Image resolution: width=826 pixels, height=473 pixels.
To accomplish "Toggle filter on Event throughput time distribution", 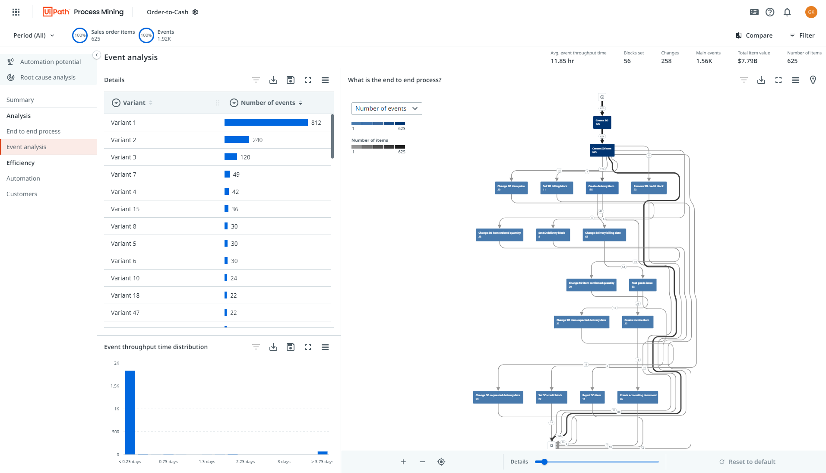I will (256, 347).
